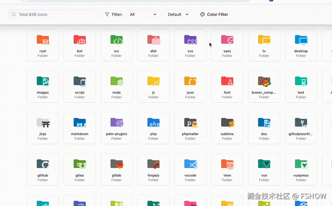Open the Filter All dropdown
The width and height of the screenshot is (332, 206).
coord(143,14)
